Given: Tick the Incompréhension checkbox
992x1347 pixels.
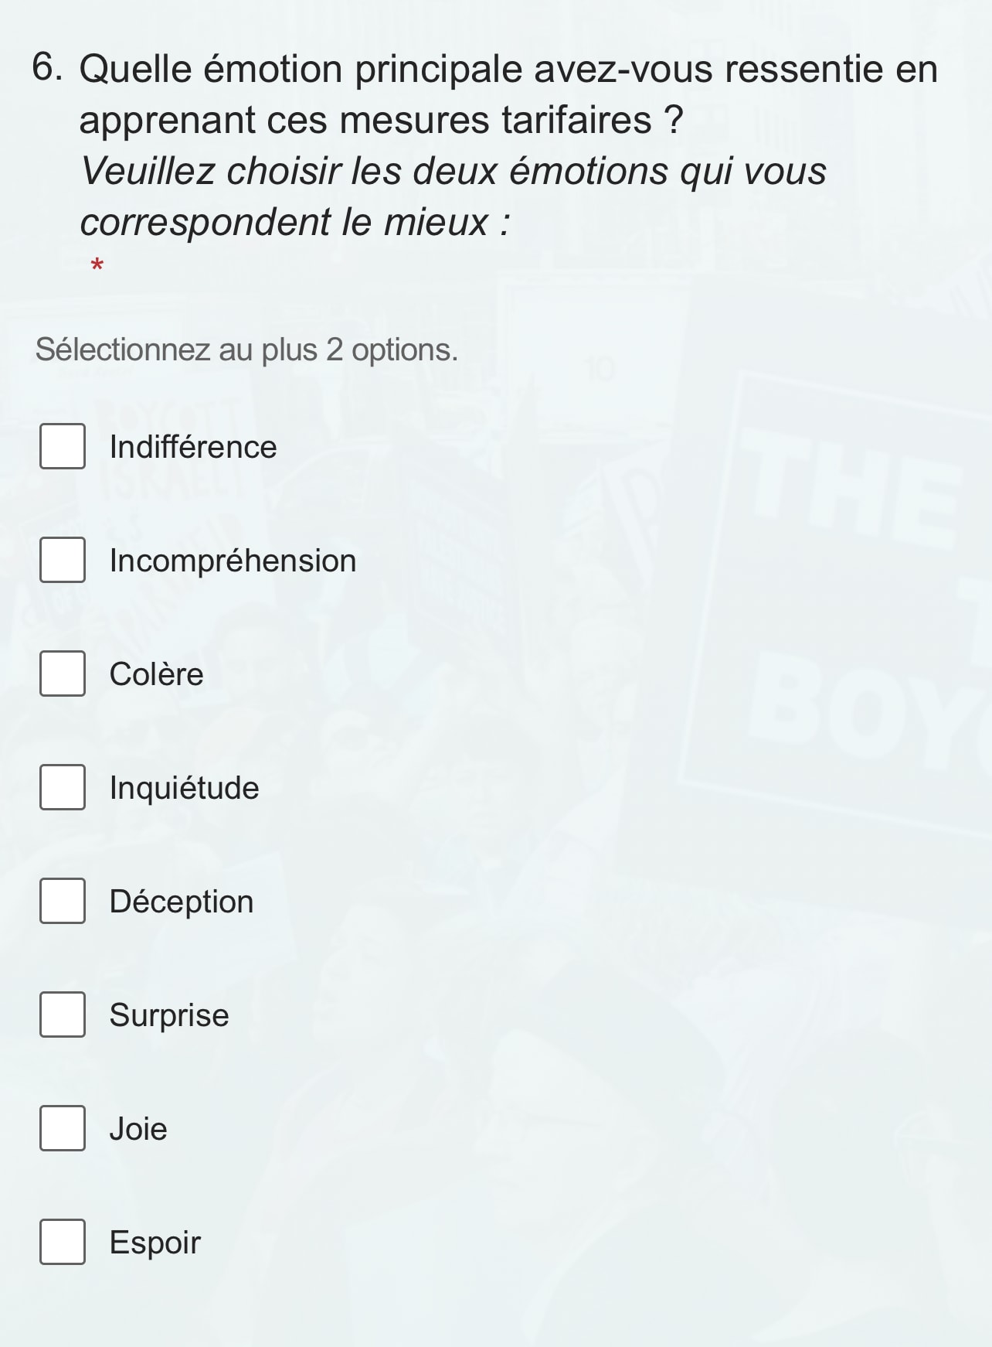Looking at the screenshot, I should pos(63,560).
